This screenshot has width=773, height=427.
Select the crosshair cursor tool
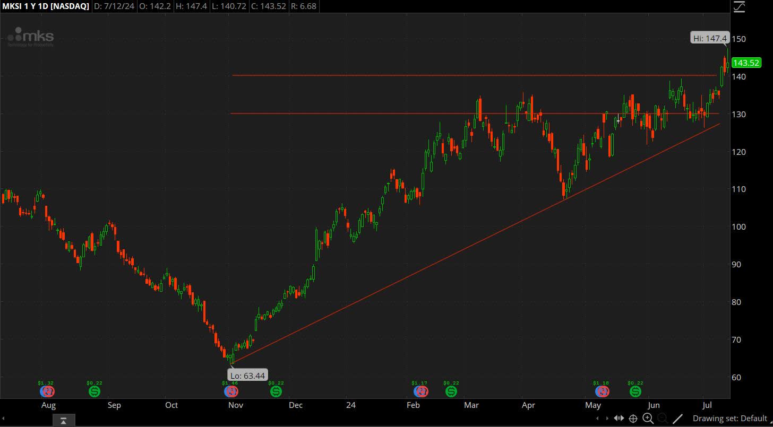pos(633,419)
